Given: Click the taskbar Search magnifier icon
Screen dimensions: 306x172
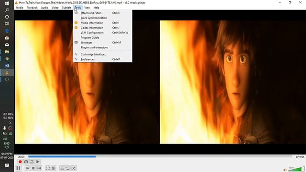Looking at the screenshot, I should point(7,10).
